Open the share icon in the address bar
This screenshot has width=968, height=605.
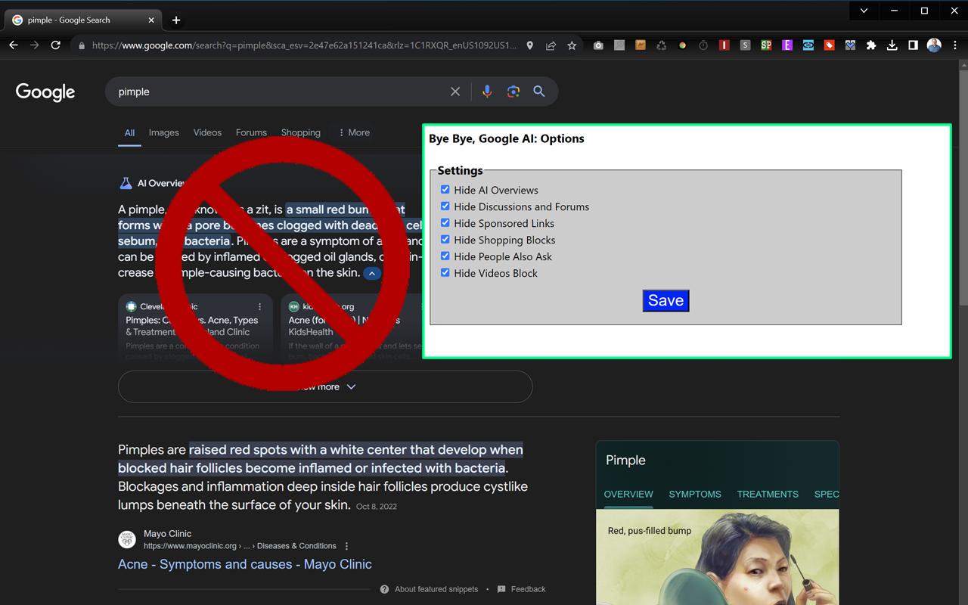(x=551, y=45)
